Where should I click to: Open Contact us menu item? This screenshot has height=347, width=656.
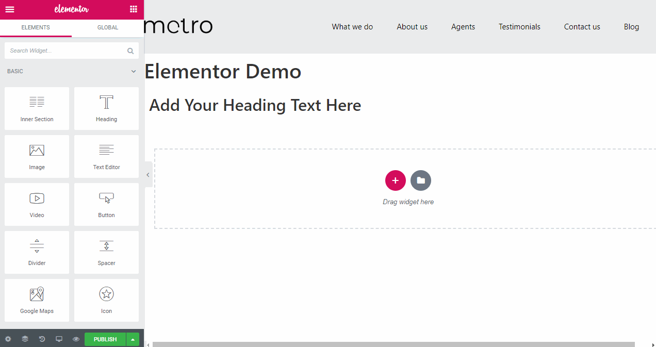coord(582,27)
